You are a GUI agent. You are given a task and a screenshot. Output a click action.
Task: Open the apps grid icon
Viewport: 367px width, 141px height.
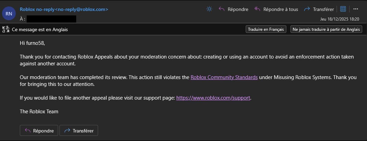(343, 9)
